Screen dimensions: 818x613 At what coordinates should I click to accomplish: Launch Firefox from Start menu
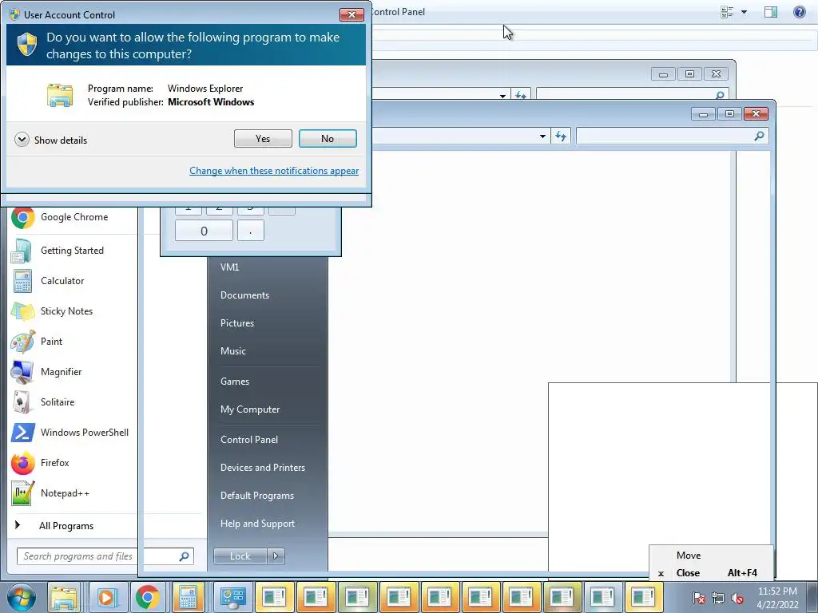tap(41, 462)
